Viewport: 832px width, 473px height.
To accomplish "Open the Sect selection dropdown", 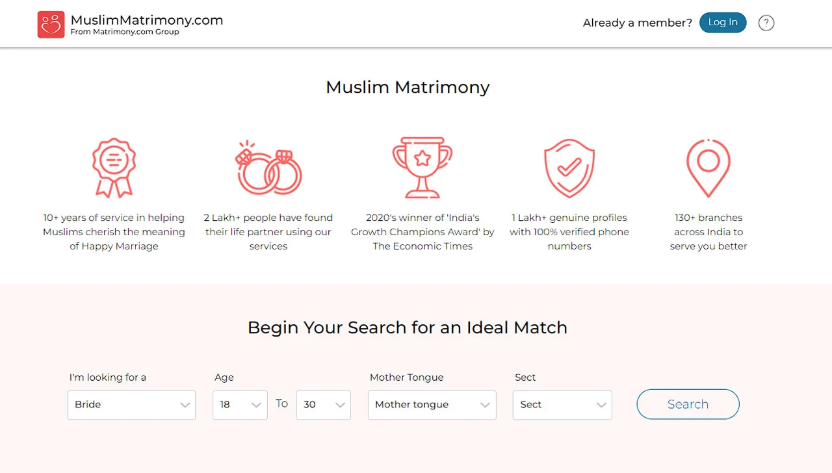I will pyautogui.click(x=562, y=405).
